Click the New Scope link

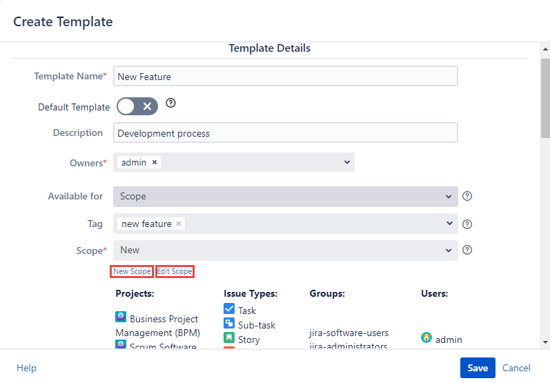pos(131,272)
